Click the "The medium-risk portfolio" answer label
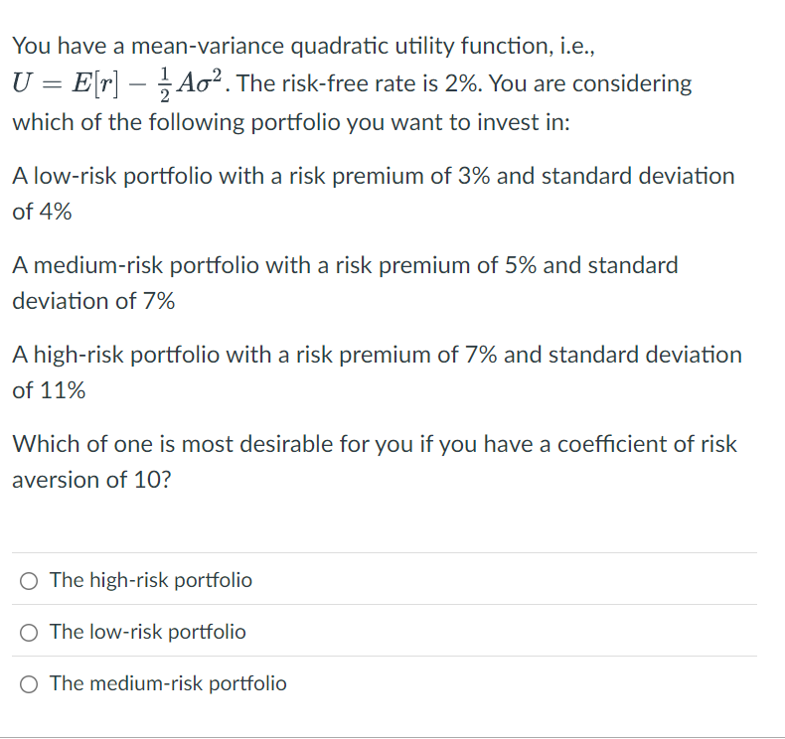785x739 pixels. tap(168, 683)
